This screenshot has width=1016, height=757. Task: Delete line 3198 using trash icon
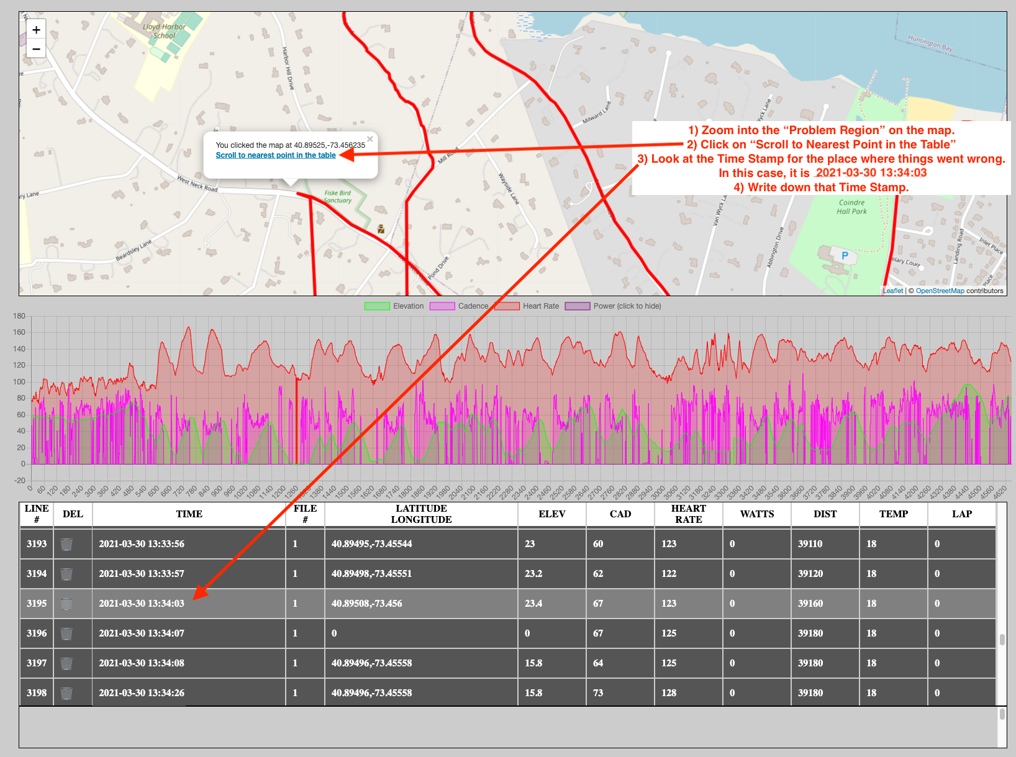tap(66, 693)
